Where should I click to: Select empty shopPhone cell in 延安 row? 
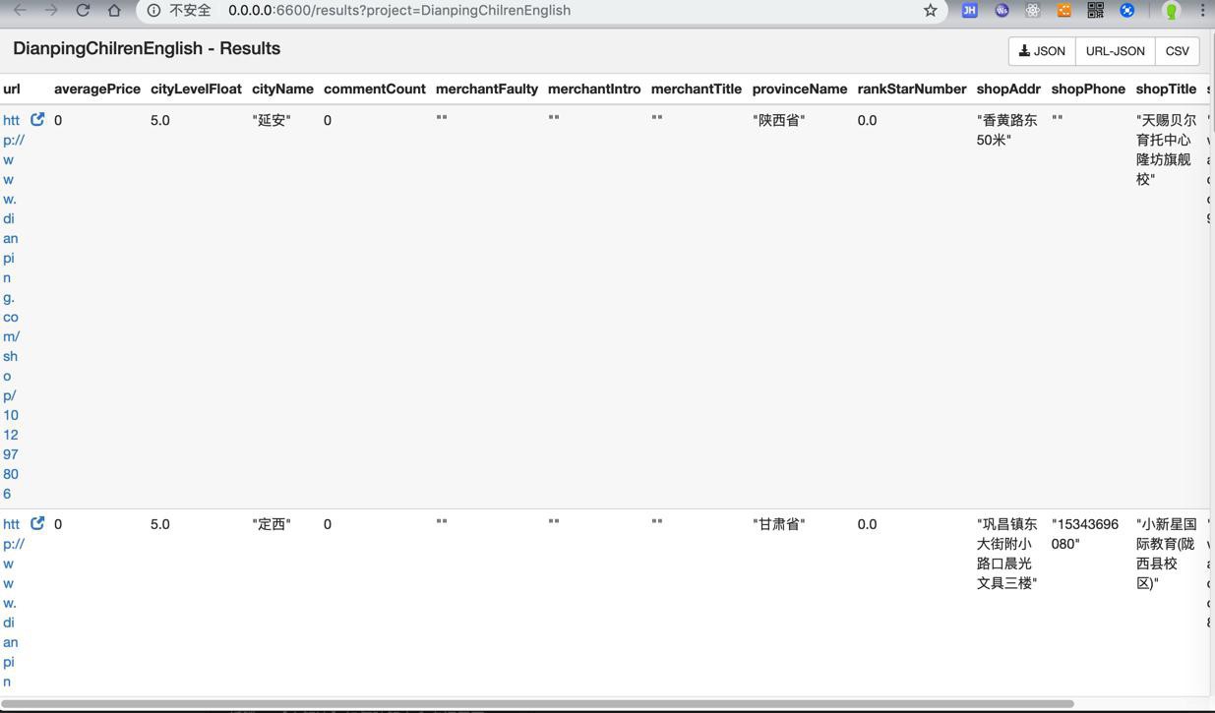(1058, 119)
